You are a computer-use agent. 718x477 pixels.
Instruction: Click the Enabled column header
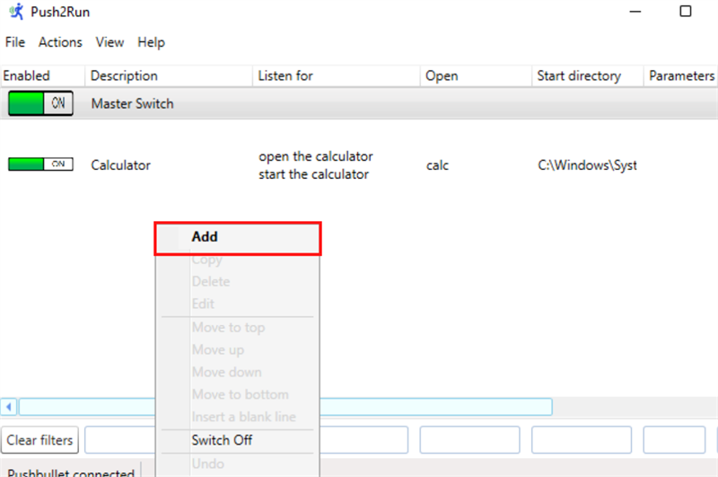(x=42, y=75)
